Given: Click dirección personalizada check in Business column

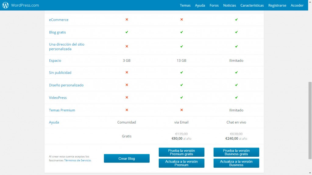Looking at the screenshot, I should (x=236, y=46).
